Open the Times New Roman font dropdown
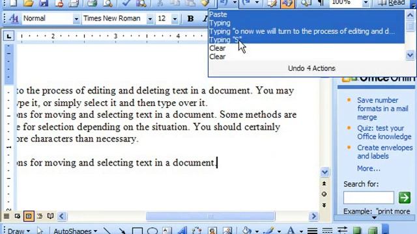 (150, 19)
